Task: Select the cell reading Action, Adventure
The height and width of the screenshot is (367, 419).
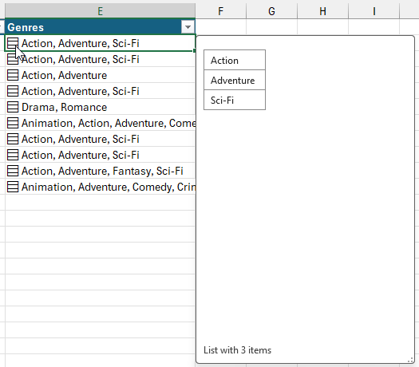Action: [x=101, y=75]
